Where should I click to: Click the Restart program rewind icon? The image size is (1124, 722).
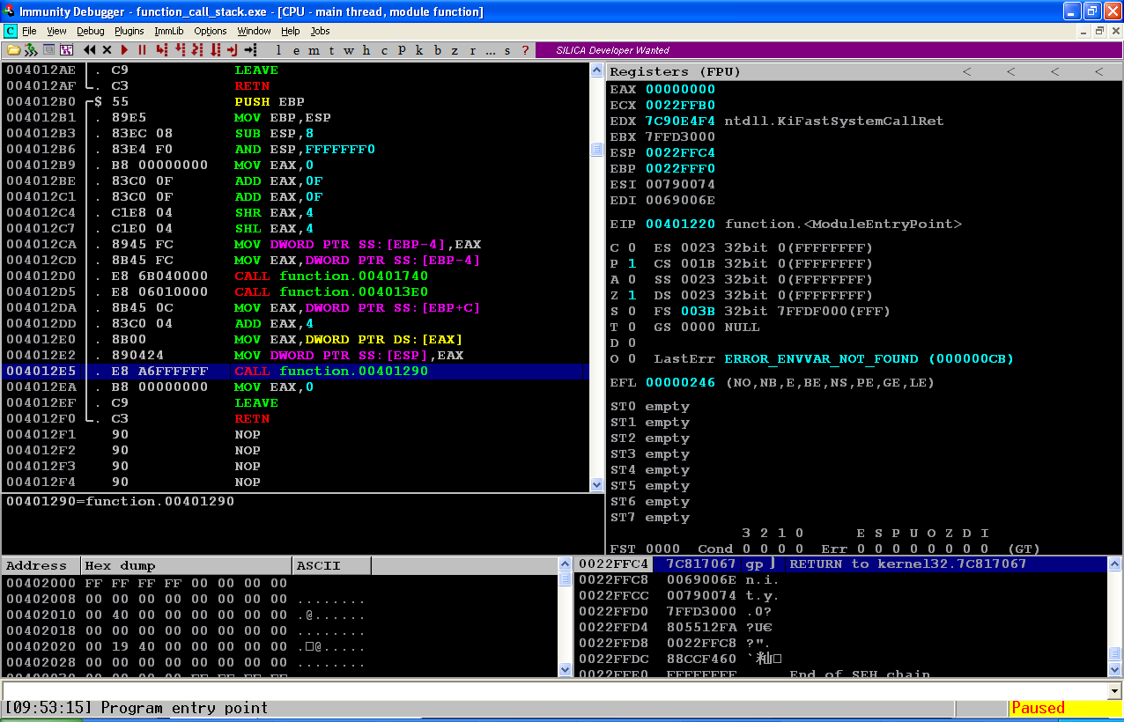pos(90,50)
